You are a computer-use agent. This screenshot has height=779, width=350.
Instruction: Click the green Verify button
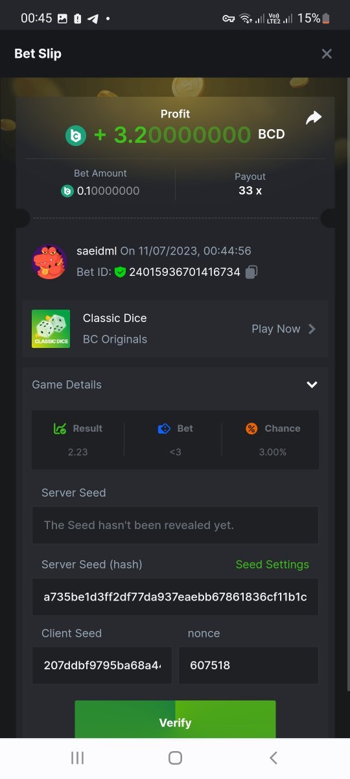pyautogui.click(x=175, y=719)
